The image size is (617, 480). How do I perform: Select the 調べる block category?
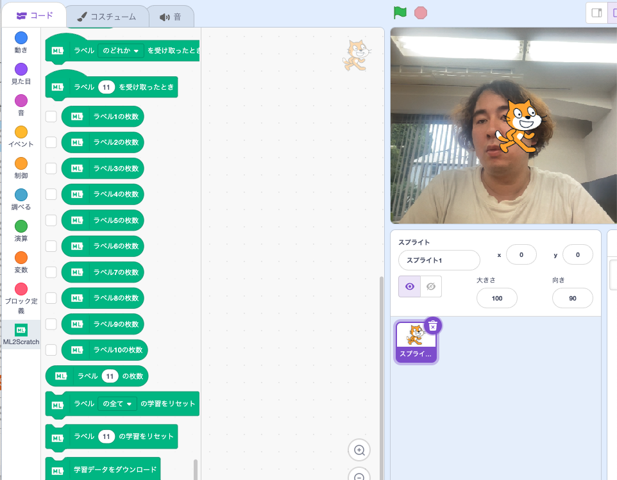(21, 200)
